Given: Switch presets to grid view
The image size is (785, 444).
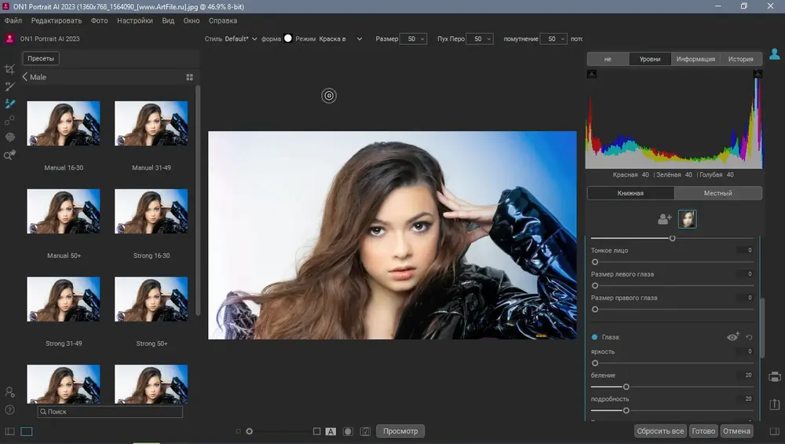Looking at the screenshot, I should tap(189, 77).
